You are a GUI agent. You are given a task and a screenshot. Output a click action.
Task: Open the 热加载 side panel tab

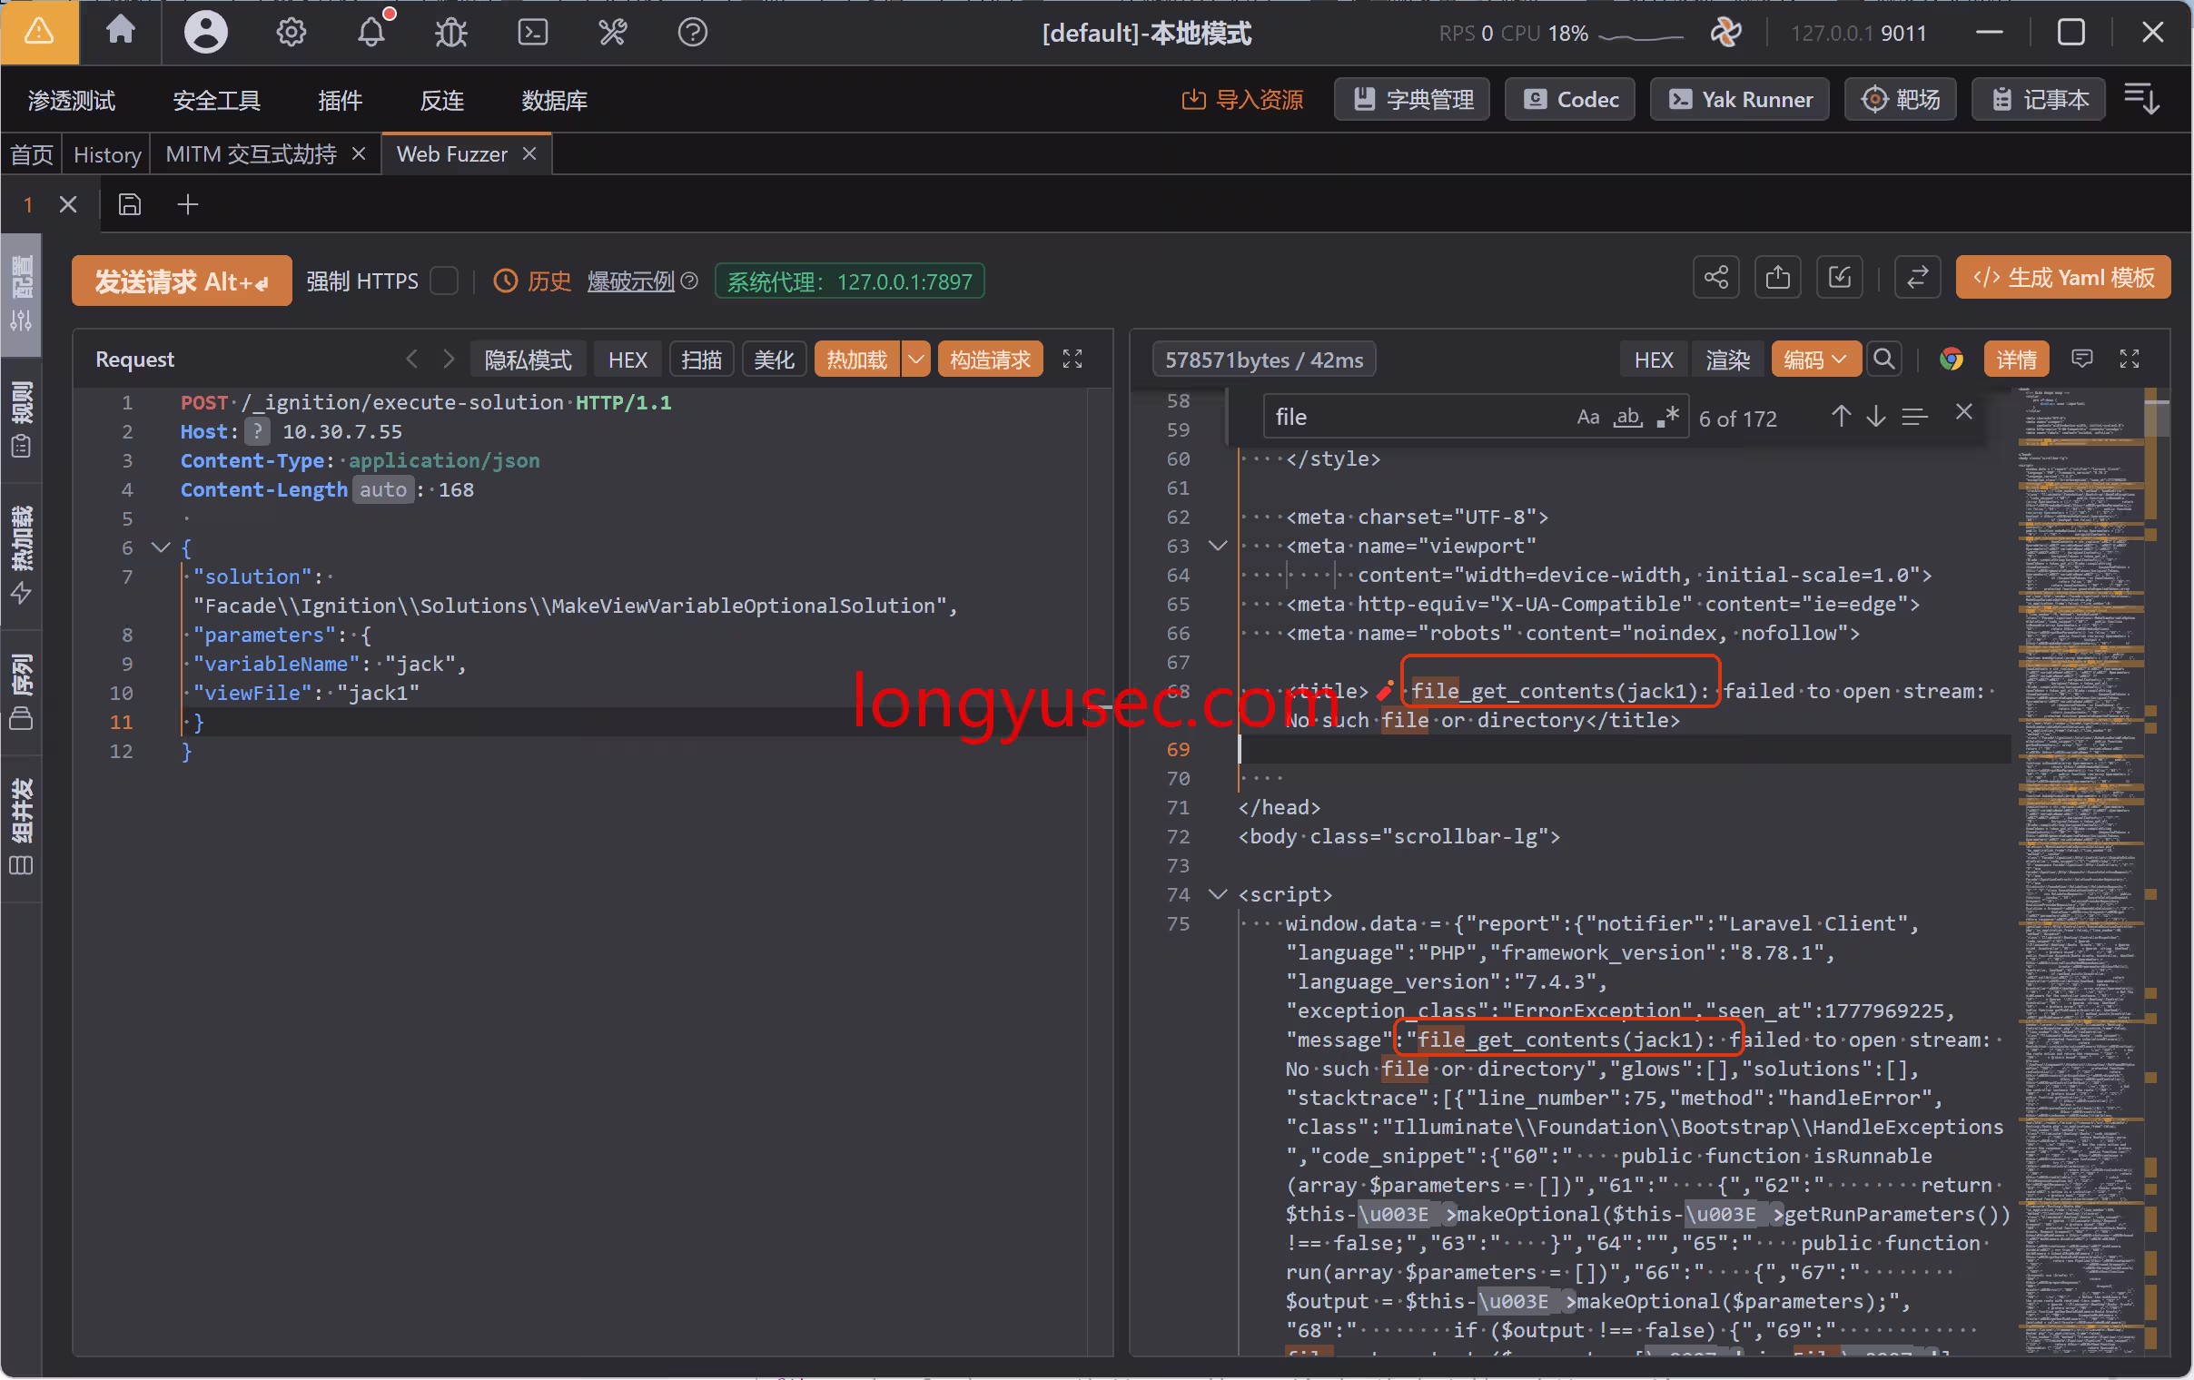tap(22, 554)
